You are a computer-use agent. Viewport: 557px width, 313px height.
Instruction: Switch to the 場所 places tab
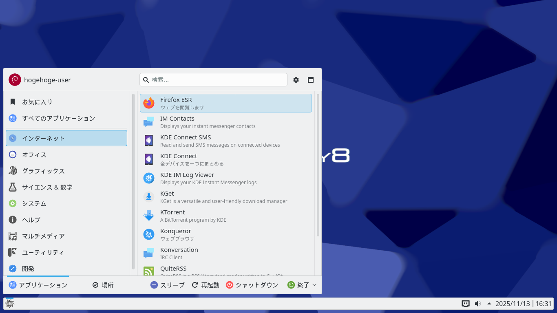click(103, 285)
